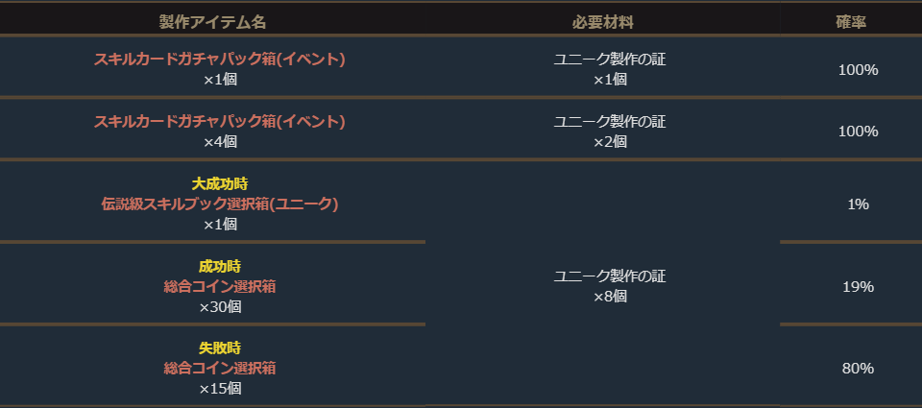Click the yellow 大成功時 label
Screen dimensions: 922x408
(x=220, y=183)
